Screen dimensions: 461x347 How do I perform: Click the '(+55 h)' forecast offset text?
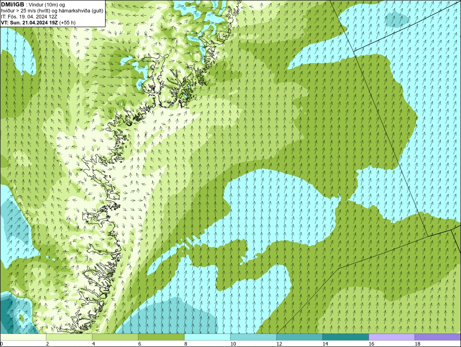[67, 22]
